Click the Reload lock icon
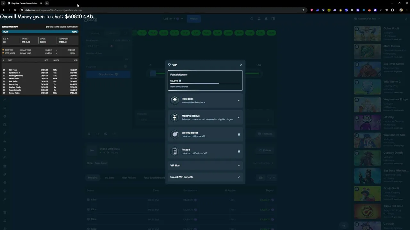This screenshot has height=230, width=410. 239,151
